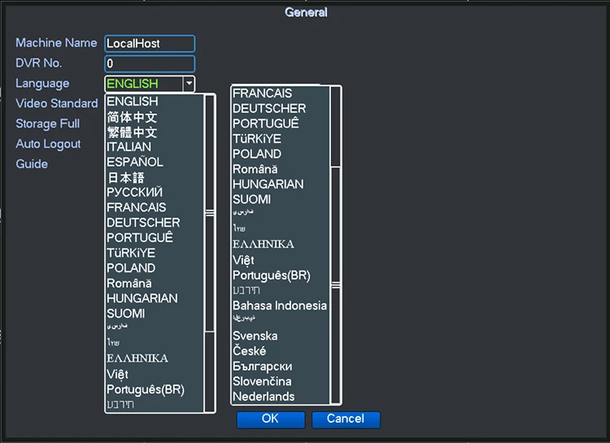The width and height of the screenshot is (610, 443).
Task: Pick Български from the language list
Action: (x=280, y=367)
